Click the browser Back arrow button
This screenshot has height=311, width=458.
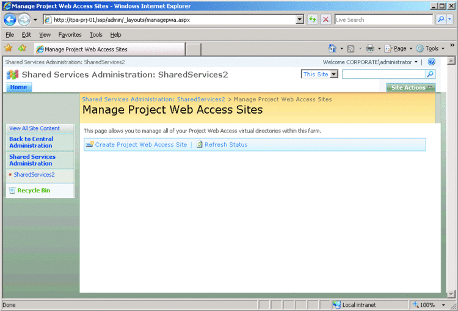pos(10,20)
